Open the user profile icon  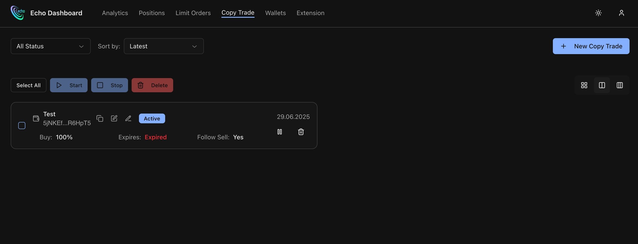[621, 13]
